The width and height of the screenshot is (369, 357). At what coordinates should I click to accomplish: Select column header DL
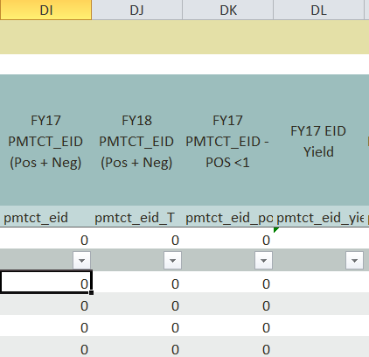click(x=319, y=10)
